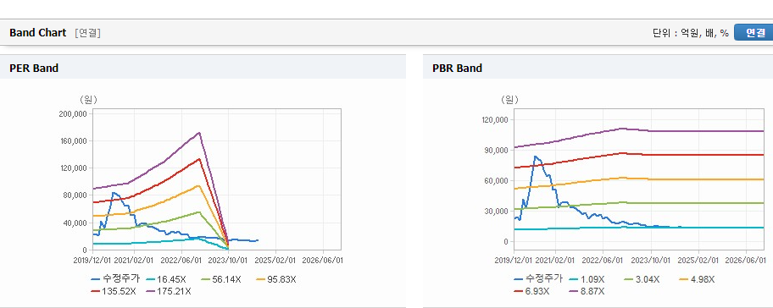773x308 pixels.
Task: Click the 30,000 y-axis label in PBR chart
Action: [x=497, y=212]
